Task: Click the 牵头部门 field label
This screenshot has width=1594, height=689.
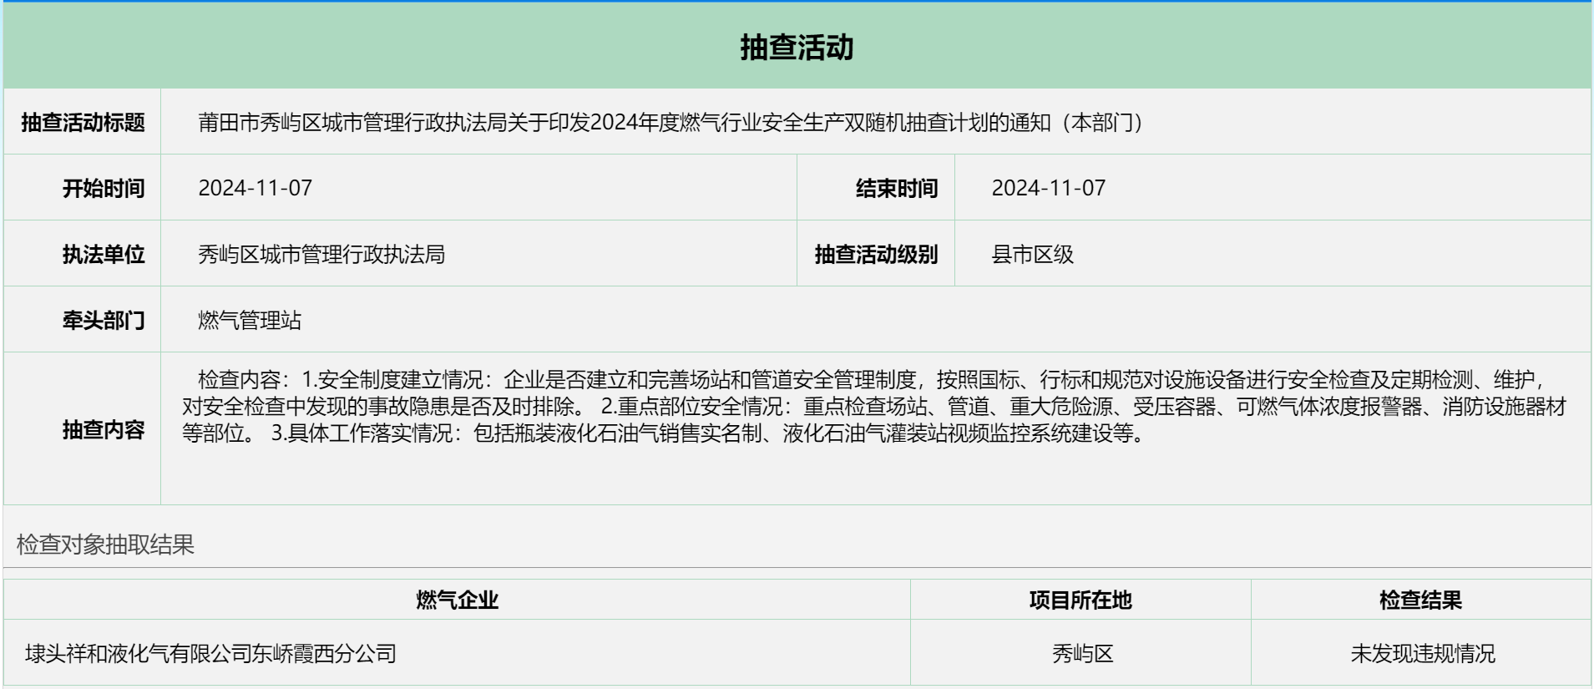Action: [104, 321]
